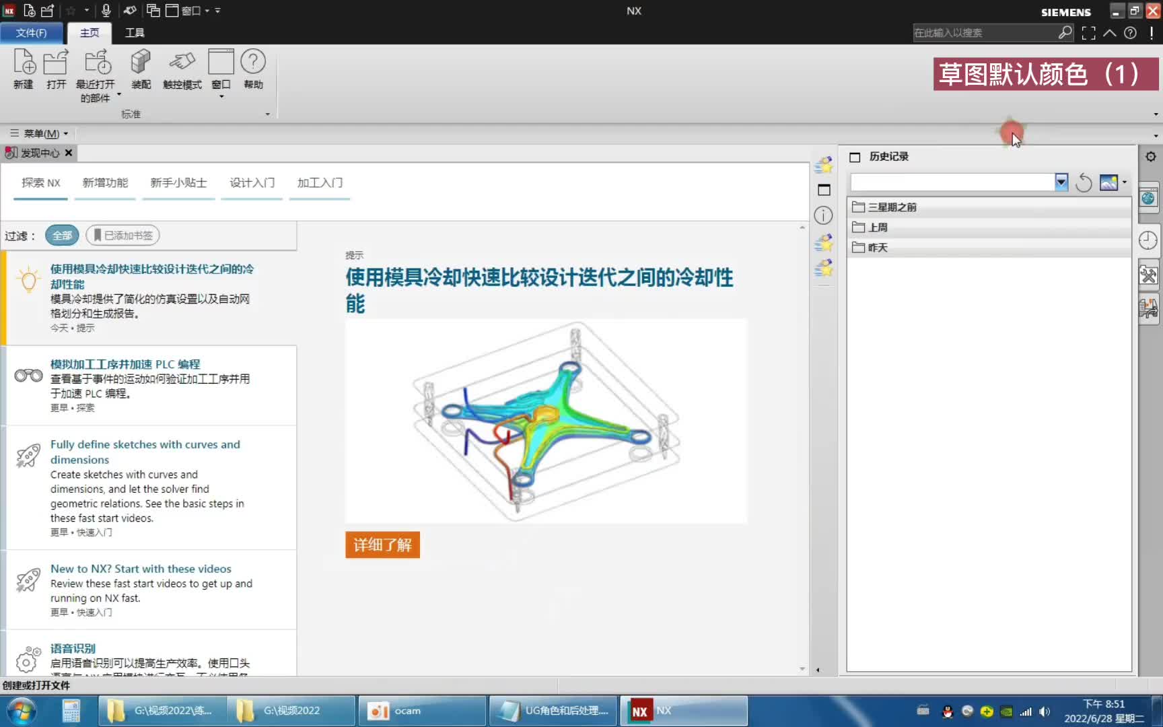Click the topmost star wizard icon in strip
Screen dimensions: 1163x727
[824, 164]
